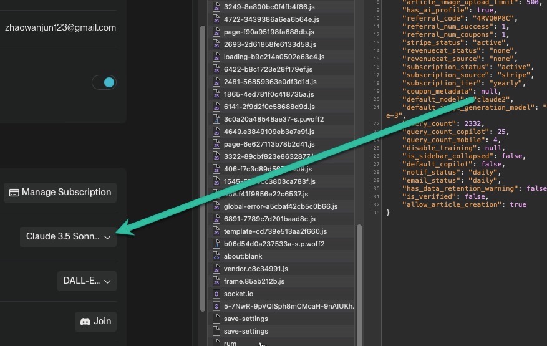Click the JS file icon for vendor.c8c34991.js

pos(216,269)
